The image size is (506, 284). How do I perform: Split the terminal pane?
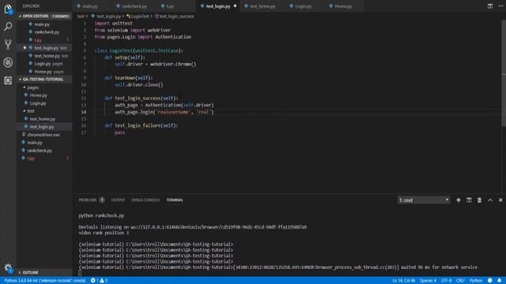coord(469,200)
